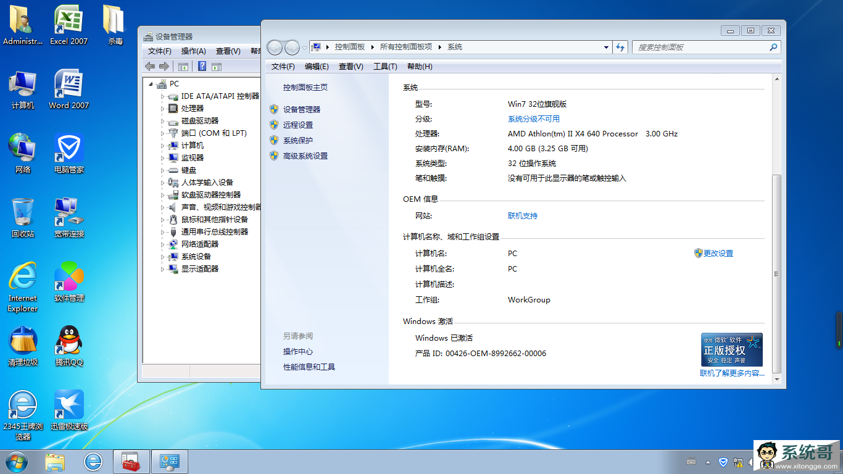Click 远程设置 link in sidebar
The width and height of the screenshot is (843, 474).
coord(298,125)
